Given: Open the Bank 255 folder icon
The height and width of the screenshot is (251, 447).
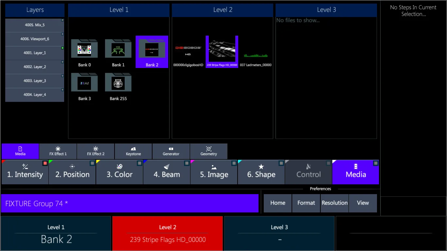Looking at the screenshot, I should coord(118,82).
